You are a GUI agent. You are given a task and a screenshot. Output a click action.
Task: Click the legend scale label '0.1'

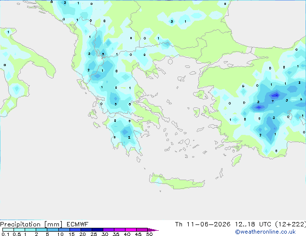point(5,234)
